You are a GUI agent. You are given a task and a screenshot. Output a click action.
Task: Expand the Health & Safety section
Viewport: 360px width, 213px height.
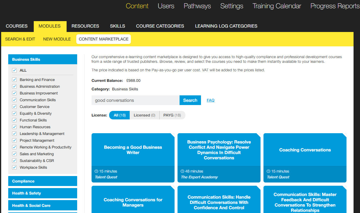[43, 193]
